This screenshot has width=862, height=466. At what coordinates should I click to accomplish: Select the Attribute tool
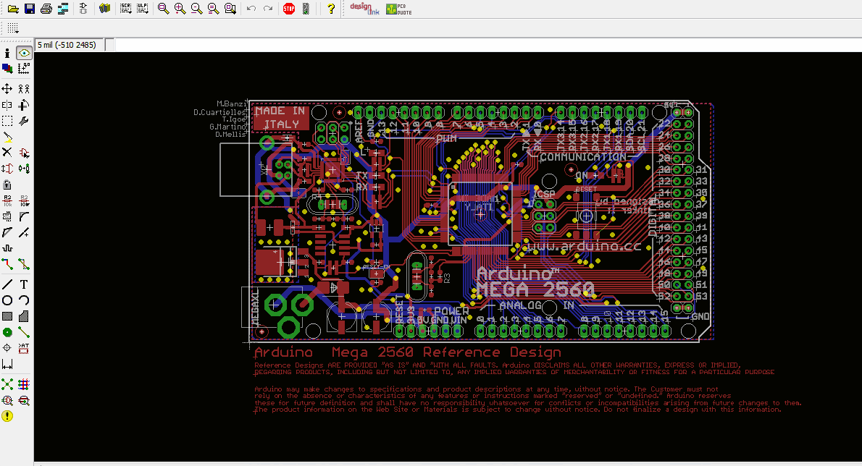click(24, 348)
